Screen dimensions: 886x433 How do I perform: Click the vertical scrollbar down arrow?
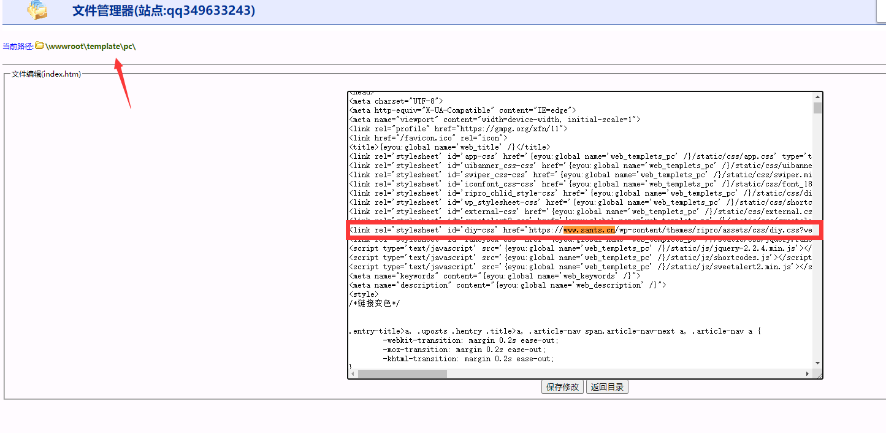coord(817,363)
